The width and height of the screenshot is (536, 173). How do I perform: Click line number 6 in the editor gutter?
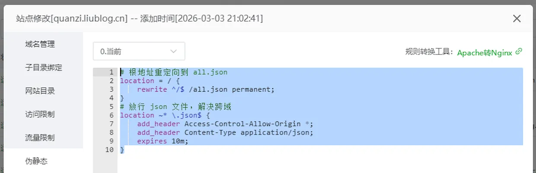[x=111, y=115]
